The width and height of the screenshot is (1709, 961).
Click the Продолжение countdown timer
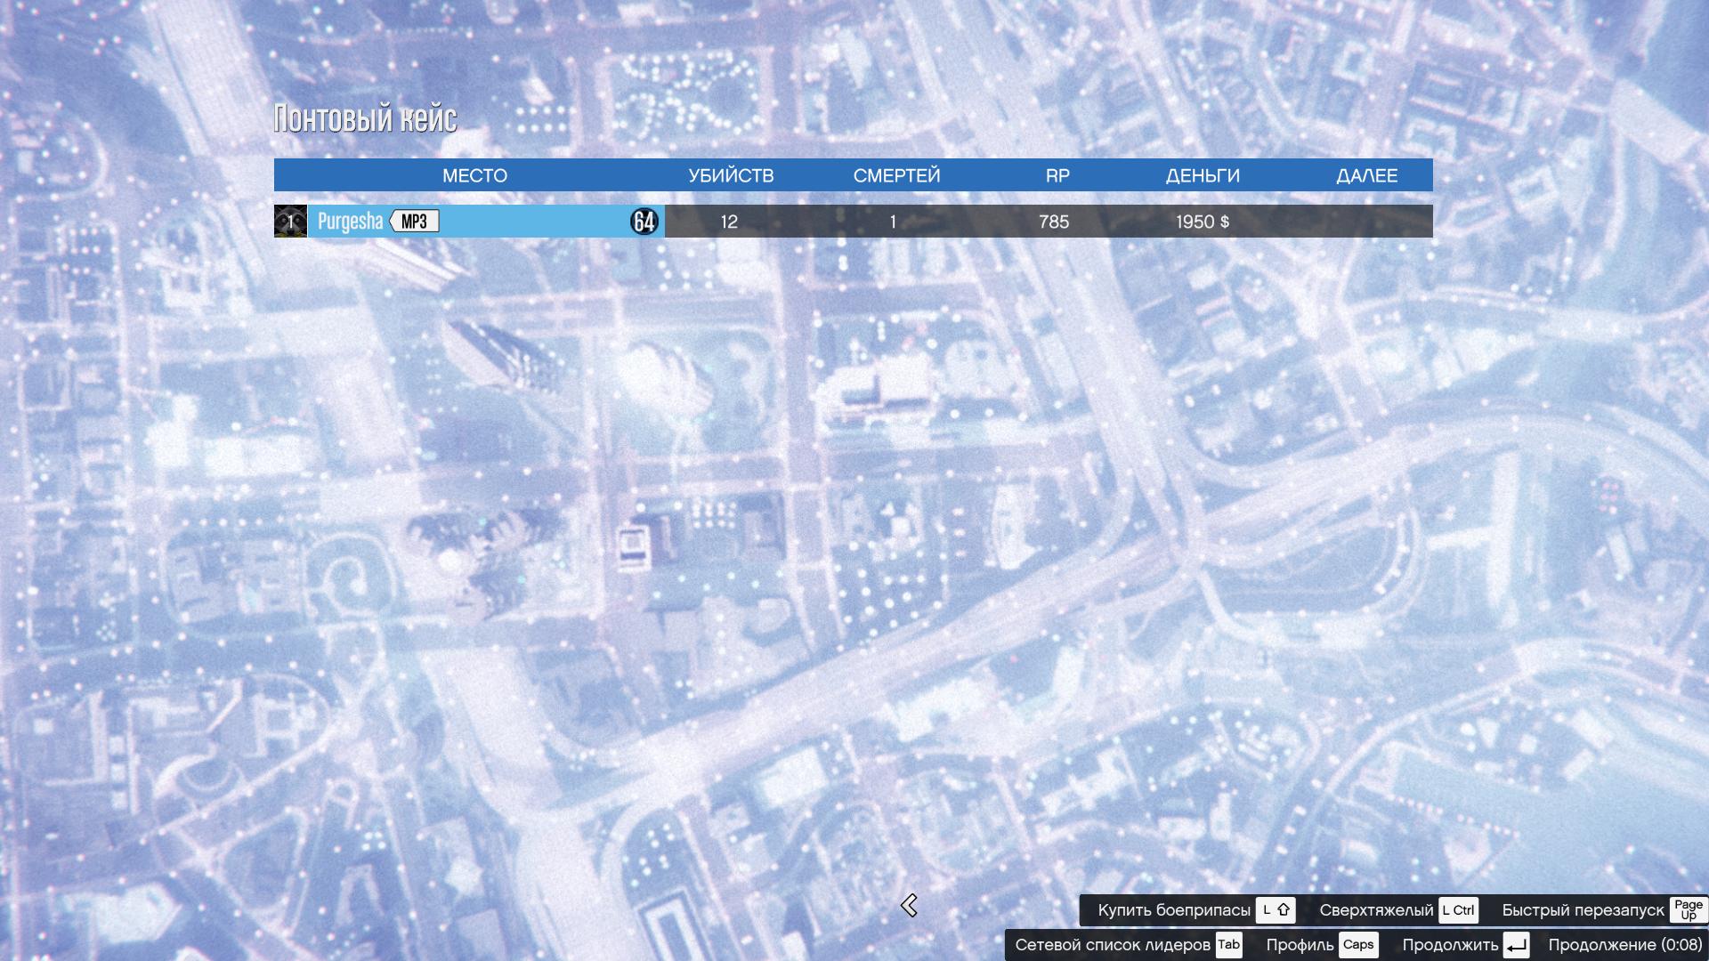[1624, 945]
